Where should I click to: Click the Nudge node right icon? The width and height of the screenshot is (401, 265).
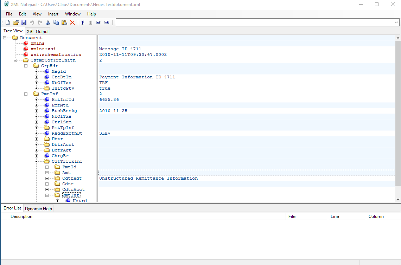(x=107, y=22)
